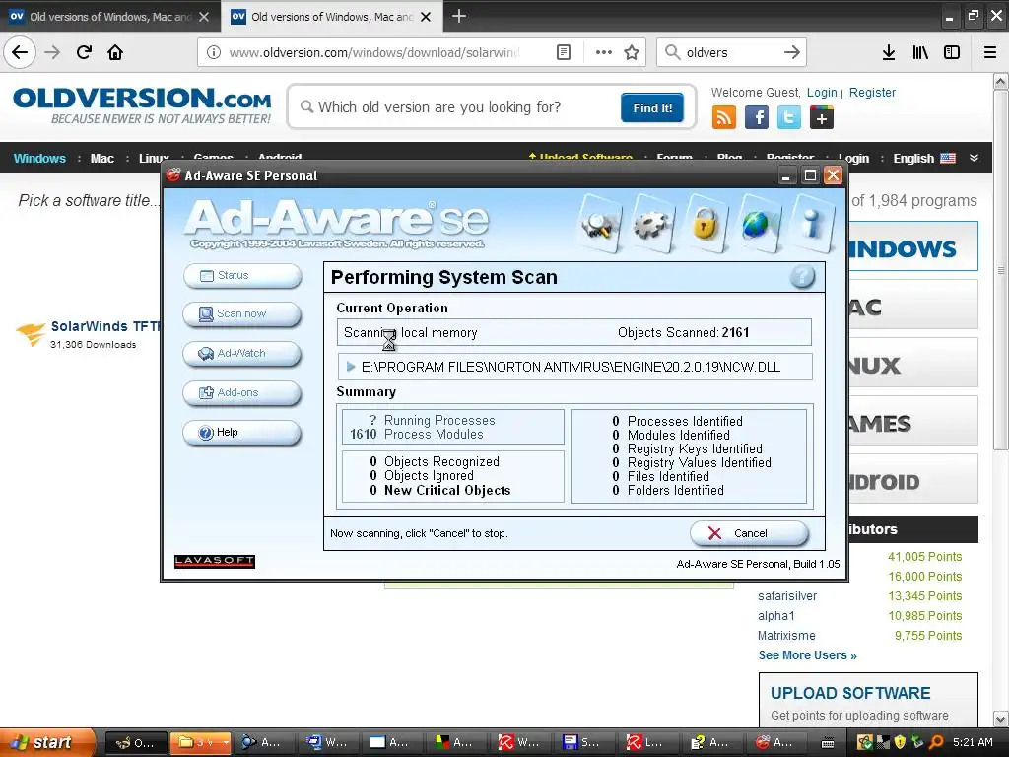This screenshot has height=757, width=1009.
Task: Click the yellow shield tray icon
Action: pyautogui.click(x=900, y=742)
